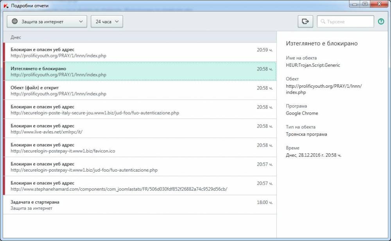Minimize the Подробни отчети window
391x241 pixels.
click(x=354, y=4)
